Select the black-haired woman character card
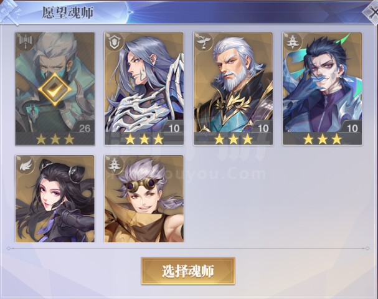The width and height of the screenshot is (378, 299). (x=55, y=199)
